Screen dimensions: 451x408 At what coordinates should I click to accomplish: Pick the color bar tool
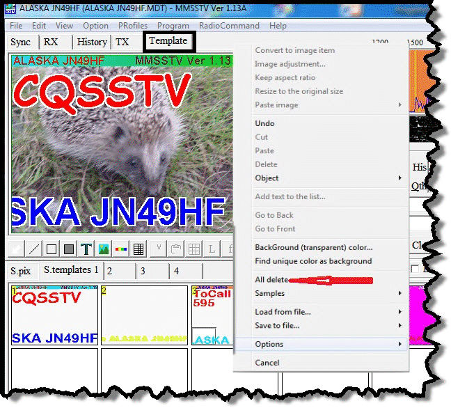(x=121, y=249)
